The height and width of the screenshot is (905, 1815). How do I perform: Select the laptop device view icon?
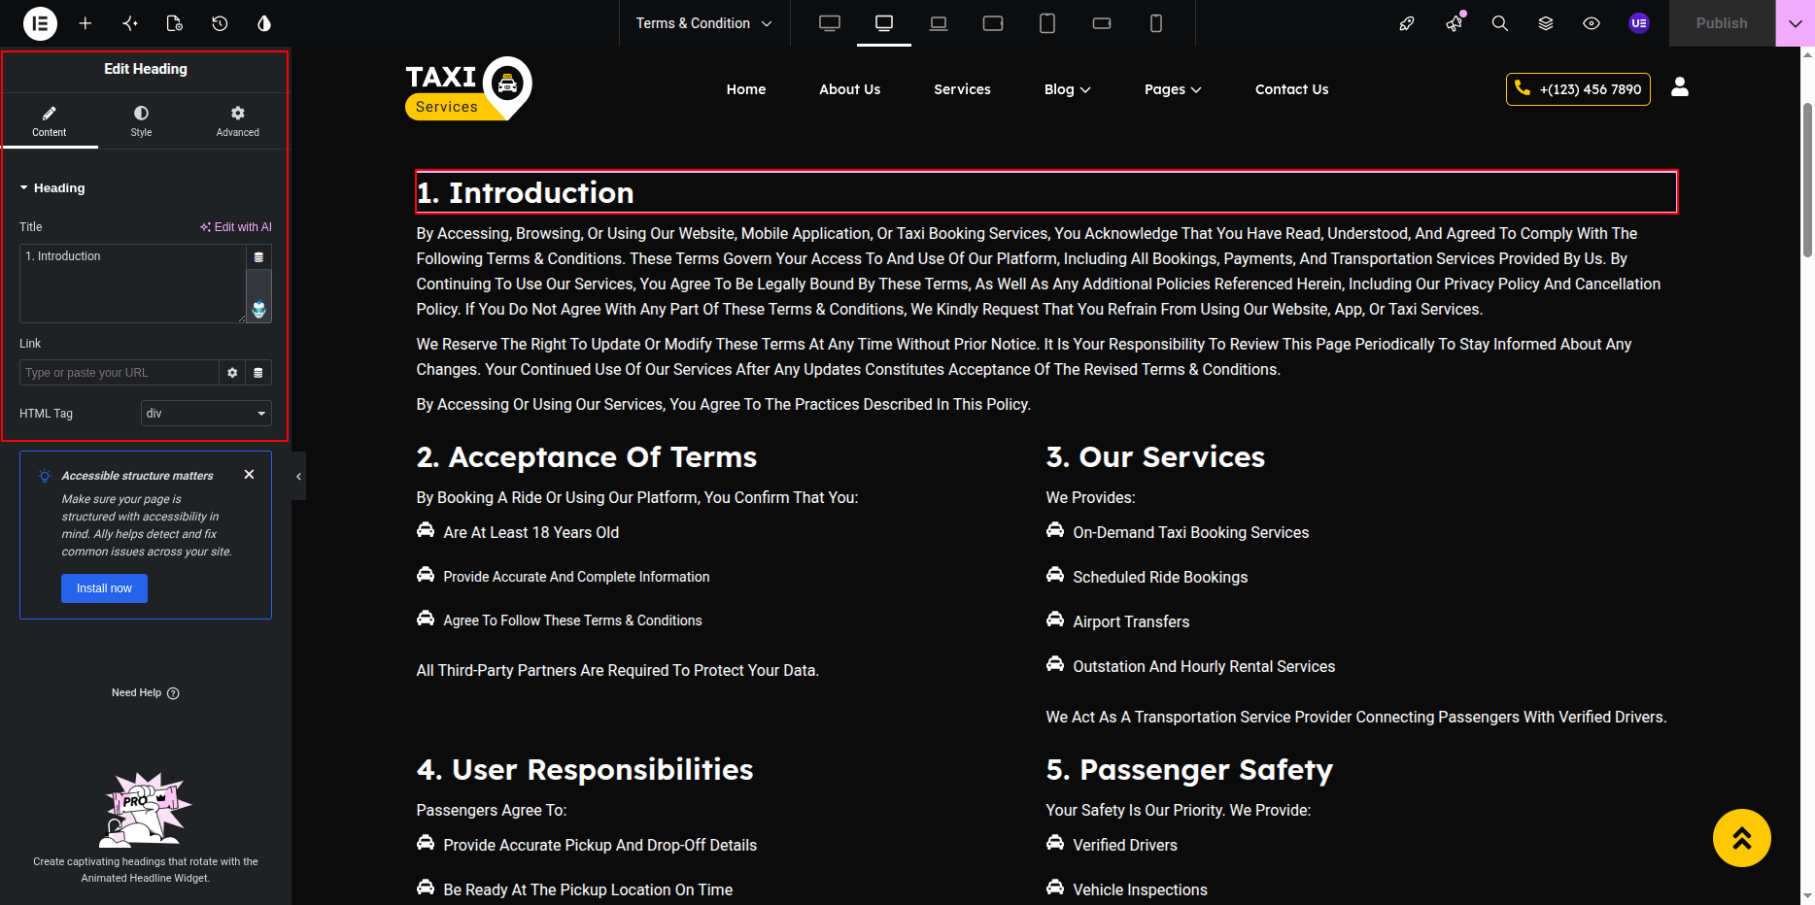[x=939, y=23]
